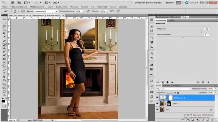Add layer mask icon in Layers panel
Screen dimensions: 218x122
(x=193, y=120)
